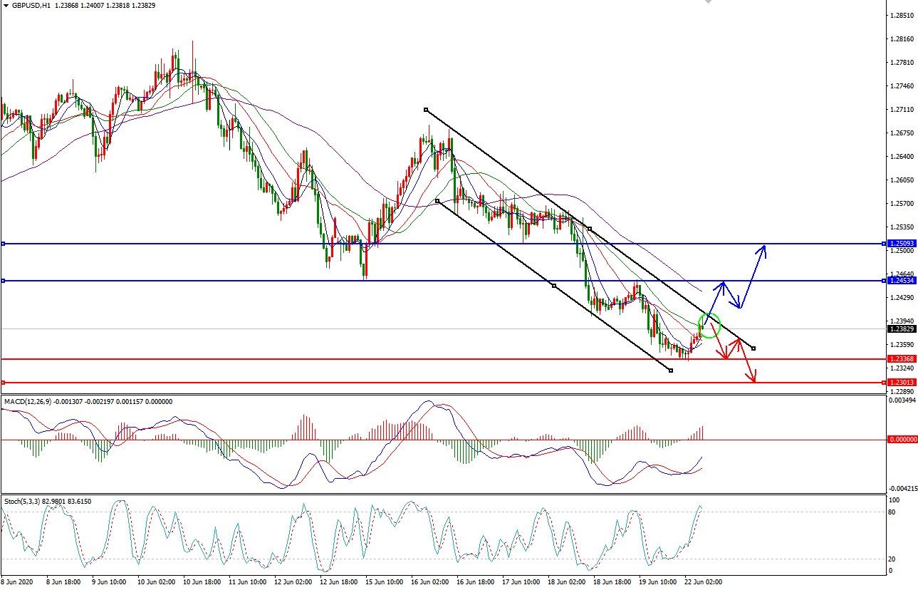The image size is (918, 590).
Task: Click the 1.22890 price scale value
Action: point(902,392)
